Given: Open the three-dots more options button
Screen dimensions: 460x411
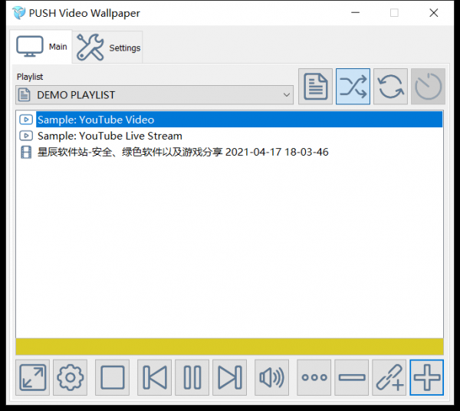Looking at the screenshot, I should (x=314, y=377).
